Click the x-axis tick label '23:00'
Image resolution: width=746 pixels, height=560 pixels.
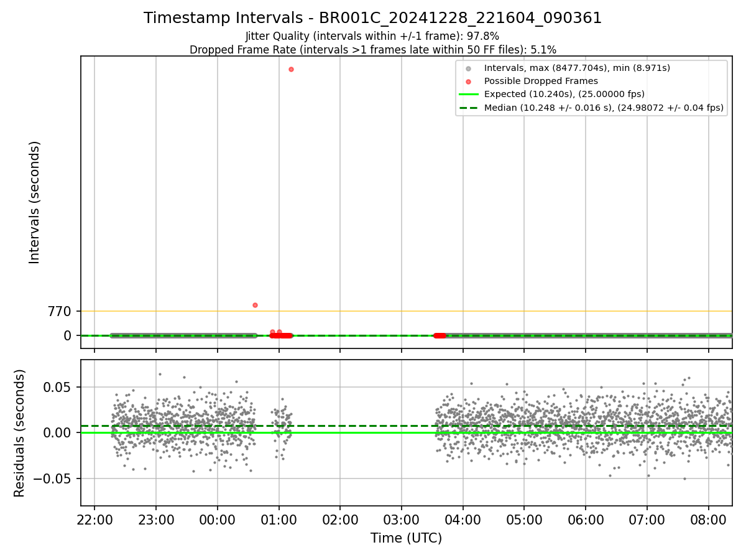[156, 519]
